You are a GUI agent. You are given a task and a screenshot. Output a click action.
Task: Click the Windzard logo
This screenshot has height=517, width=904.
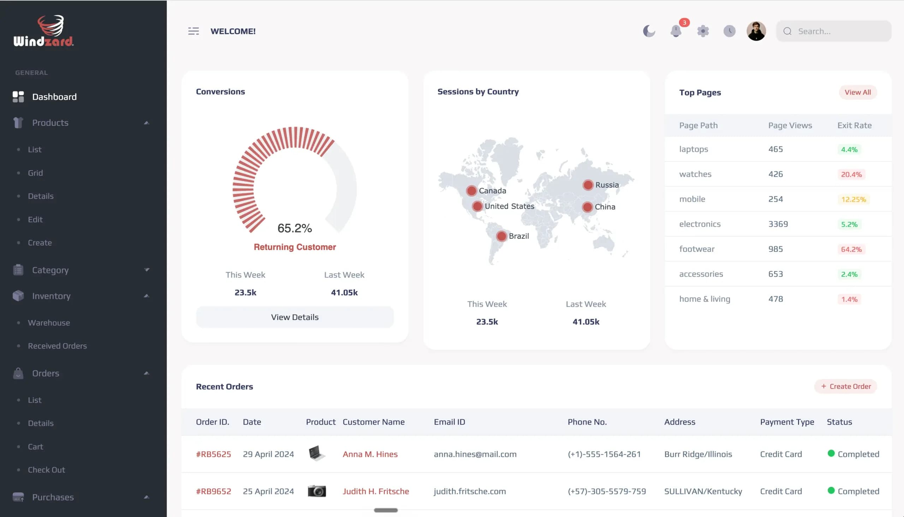point(43,30)
